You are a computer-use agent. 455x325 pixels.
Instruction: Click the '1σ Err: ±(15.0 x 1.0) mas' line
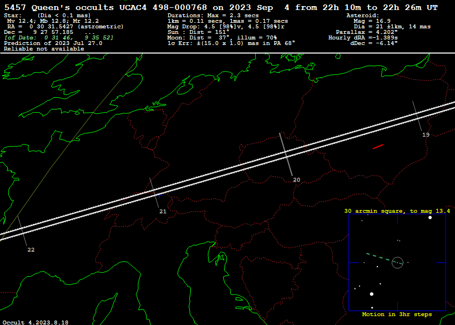[x=231, y=43]
